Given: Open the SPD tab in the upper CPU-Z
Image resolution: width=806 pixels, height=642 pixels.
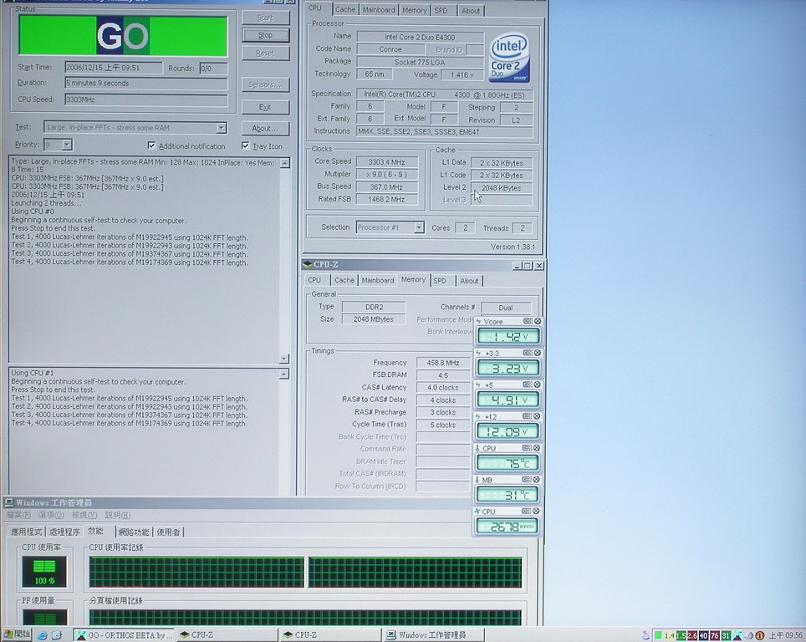Looking at the screenshot, I should tap(441, 10).
